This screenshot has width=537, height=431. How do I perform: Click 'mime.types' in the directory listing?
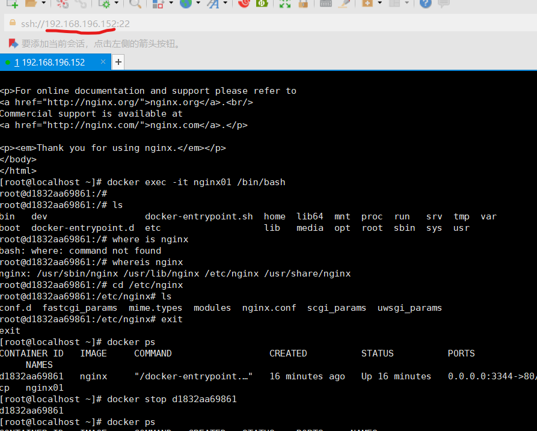point(156,308)
